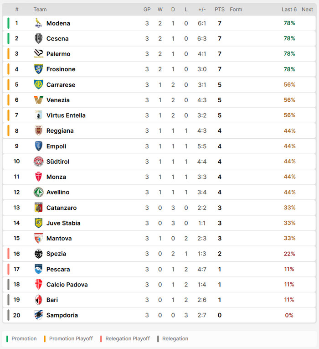Sort table by PTS column header
Viewport: 319px width, 349px height.
[x=219, y=9]
